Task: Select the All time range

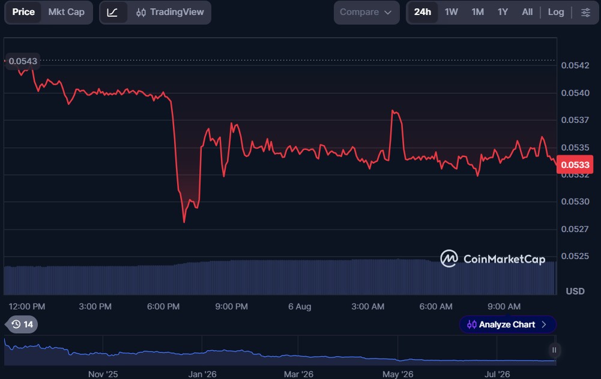Action: coord(527,12)
